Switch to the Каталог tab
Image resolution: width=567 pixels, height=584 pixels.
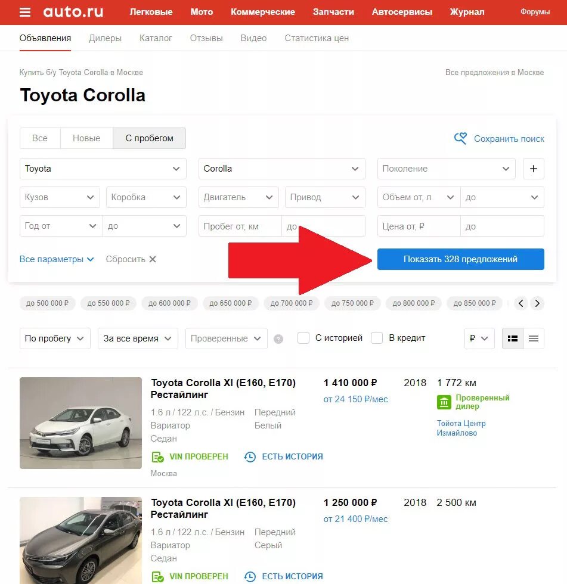(x=155, y=38)
